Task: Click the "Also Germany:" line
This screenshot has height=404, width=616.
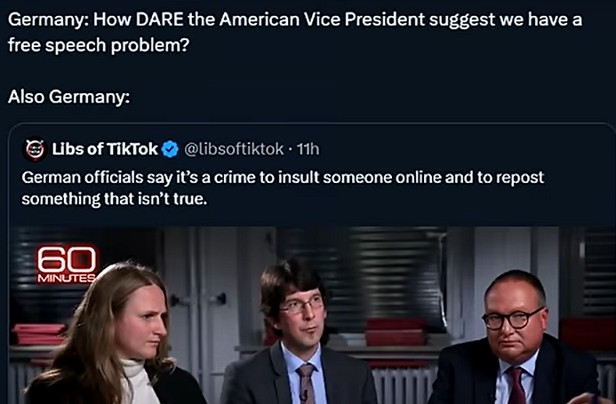Action: tap(69, 97)
